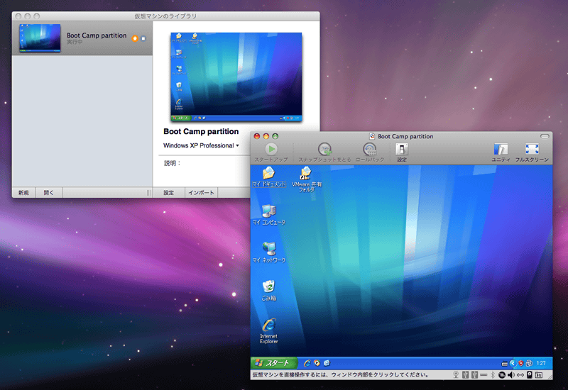Screen dimensions: 568x390
Task: Select Internet Explorer desktop icon
Action: click(269, 331)
